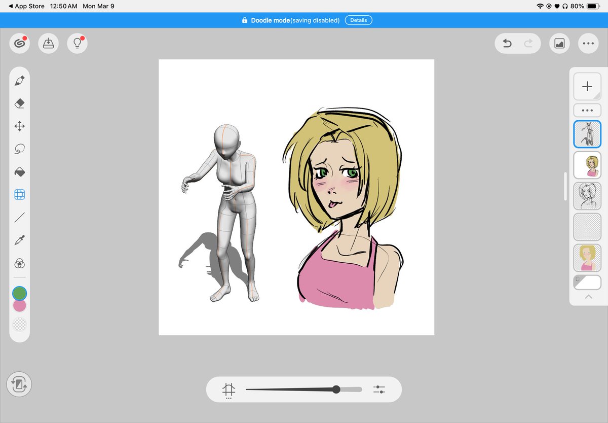Add a new layer with plus button

coord(587,86)
